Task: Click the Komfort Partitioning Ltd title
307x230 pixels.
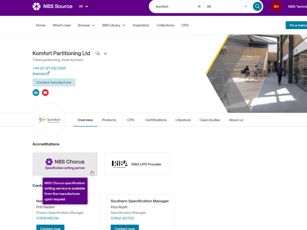Action: (x=61, y=53)
